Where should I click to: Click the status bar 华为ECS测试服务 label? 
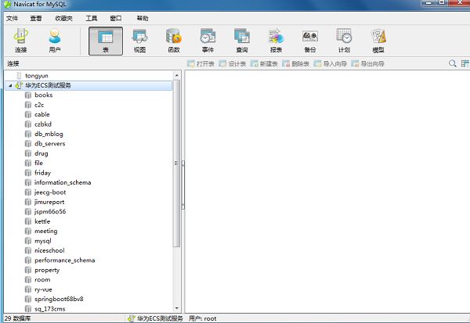pos(160,318)
